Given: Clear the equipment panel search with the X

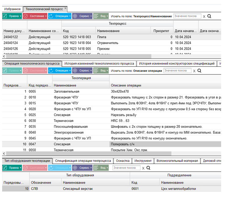Looking at the screenshot, I should (x=143, y=168).
